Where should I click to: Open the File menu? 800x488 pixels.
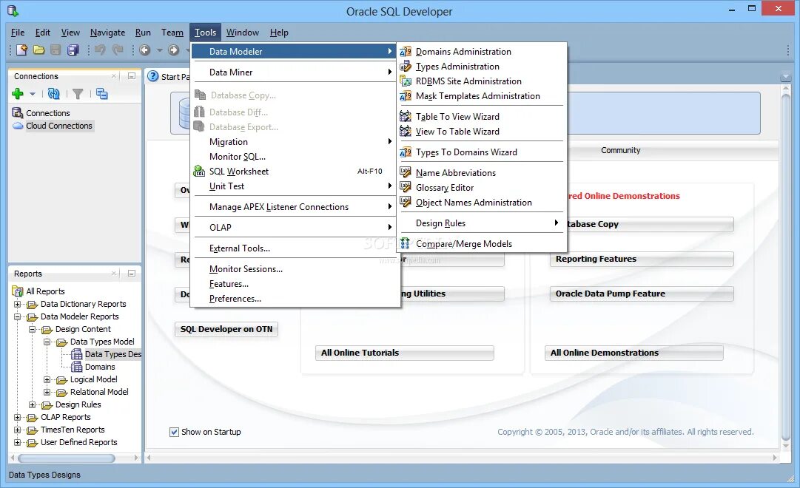tap(18, 32)
